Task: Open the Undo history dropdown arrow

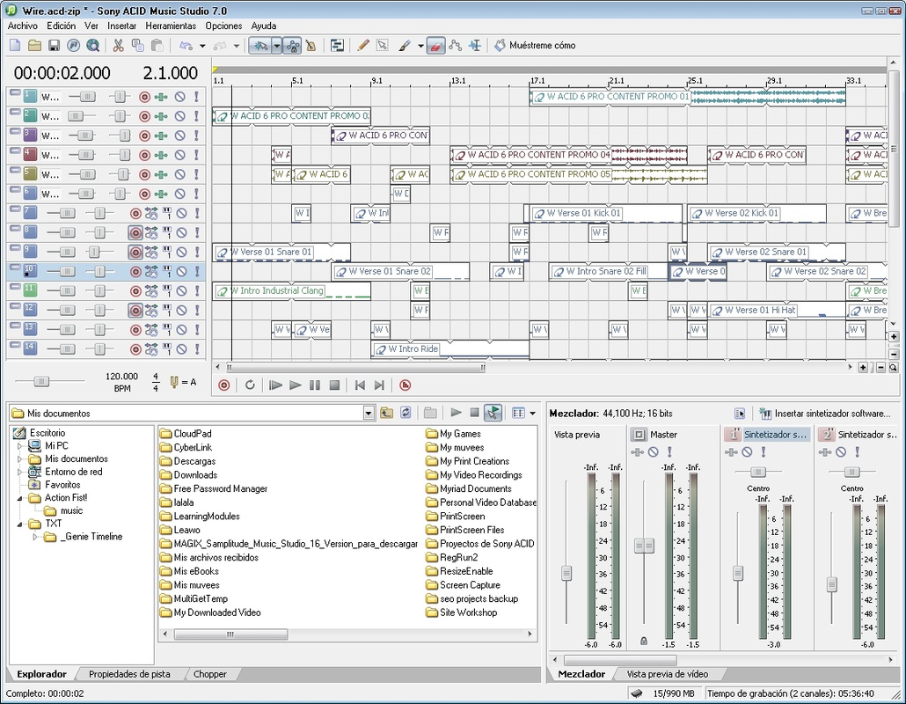Action: click(x=202, y=46)
